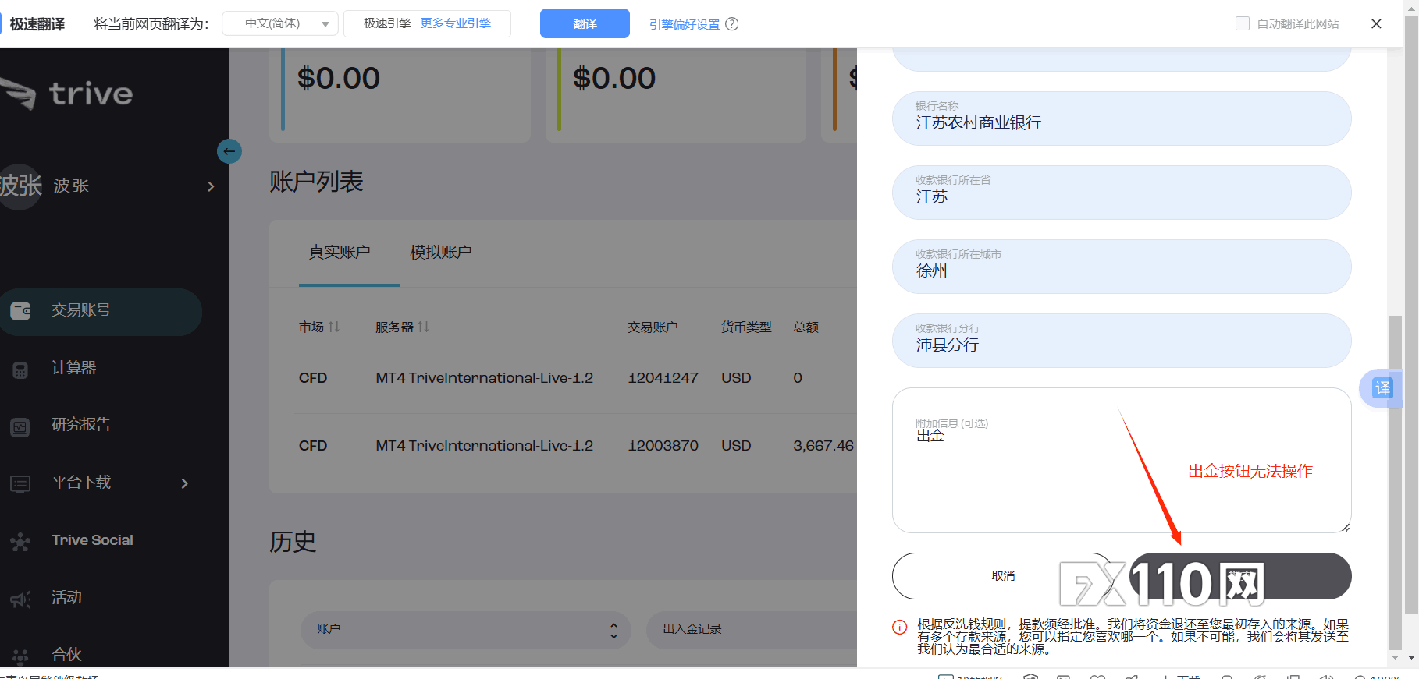1419x679 pixels.
Task: Click the 计算器 calculator icon
Action: coord(21,370)
